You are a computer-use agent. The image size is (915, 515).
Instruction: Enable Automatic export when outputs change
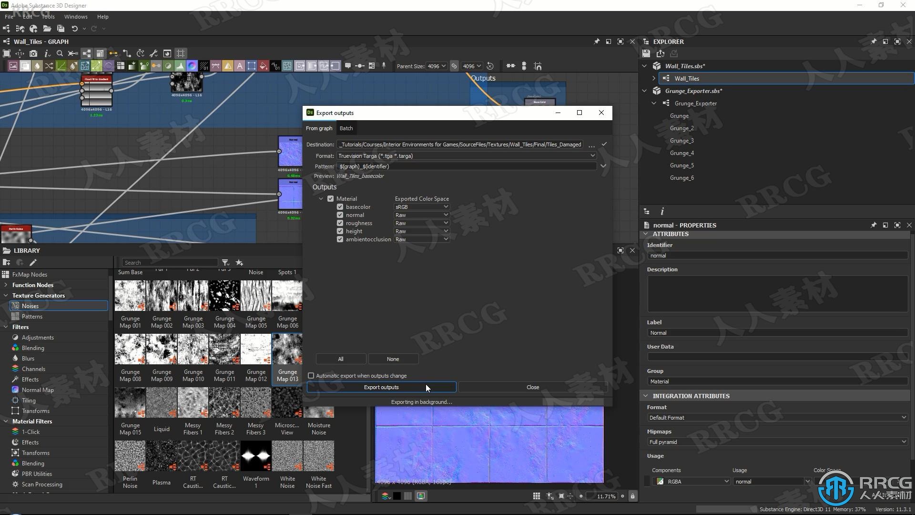pos(311,375)
